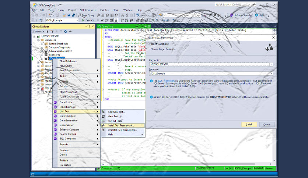Click the Execute query button

coord(88,20)
